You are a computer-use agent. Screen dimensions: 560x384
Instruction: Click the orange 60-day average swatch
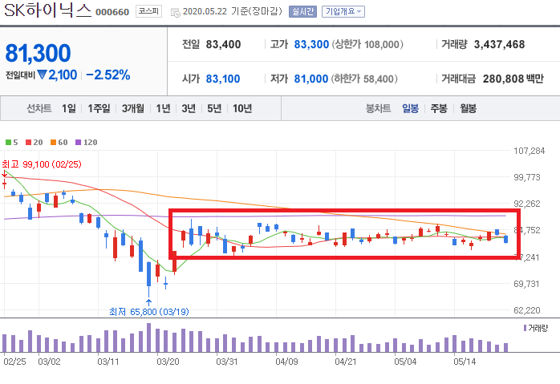[53, 143]
